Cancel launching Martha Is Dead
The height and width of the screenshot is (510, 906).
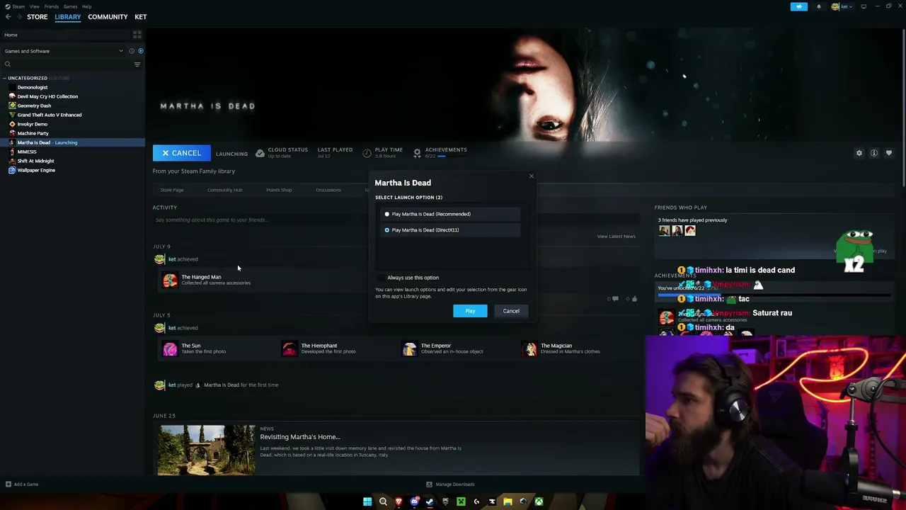pos(182,153)
